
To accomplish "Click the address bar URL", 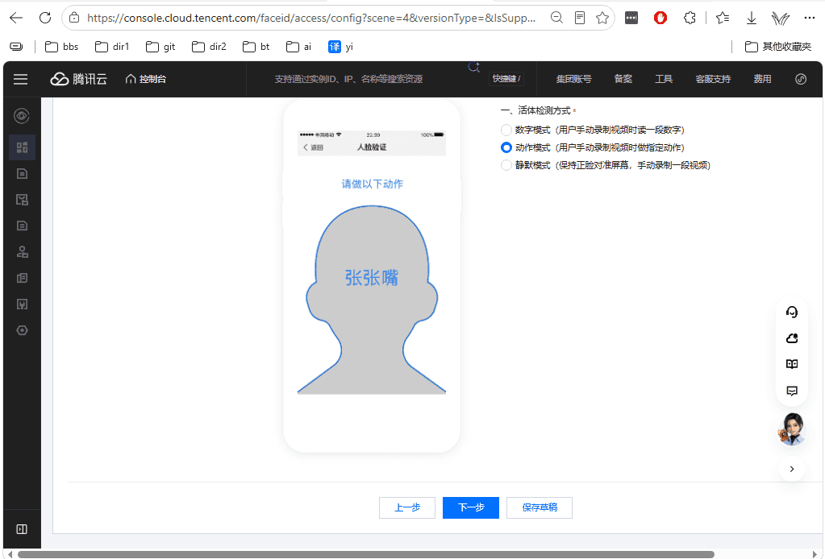I will point(311,18).
